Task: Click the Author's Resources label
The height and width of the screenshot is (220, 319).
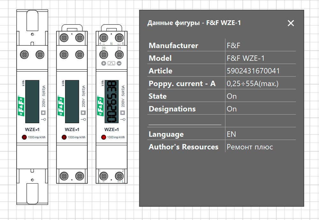Action: 183,147
